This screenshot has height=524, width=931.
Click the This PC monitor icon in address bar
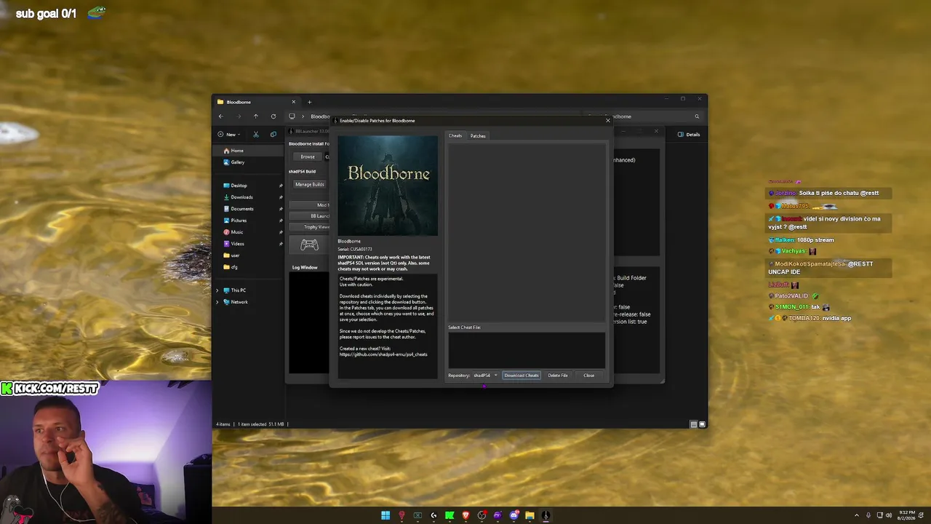292,116
